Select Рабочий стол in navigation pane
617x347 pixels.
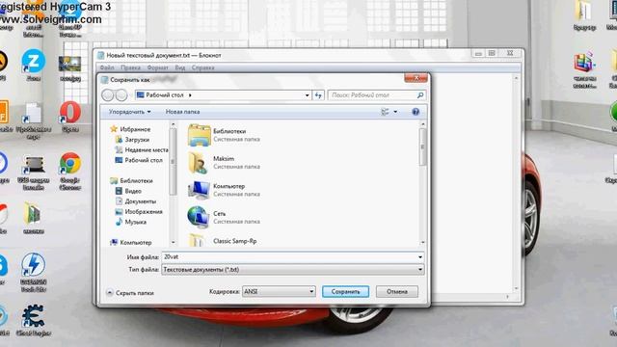pos(139,160)
